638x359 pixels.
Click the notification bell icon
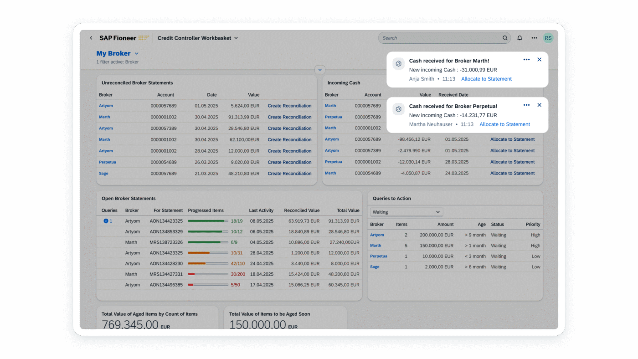[x=519, y=38]
